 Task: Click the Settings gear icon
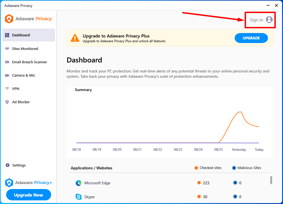click(x=8, y=165)
